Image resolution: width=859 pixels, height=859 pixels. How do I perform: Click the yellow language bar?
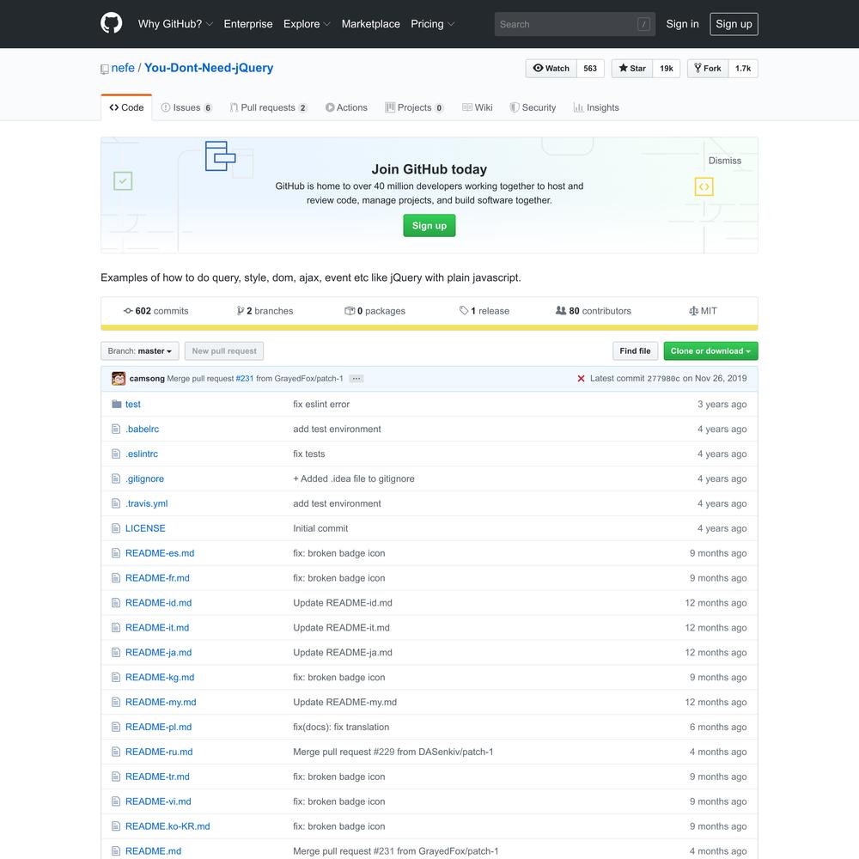pos(429,327)
